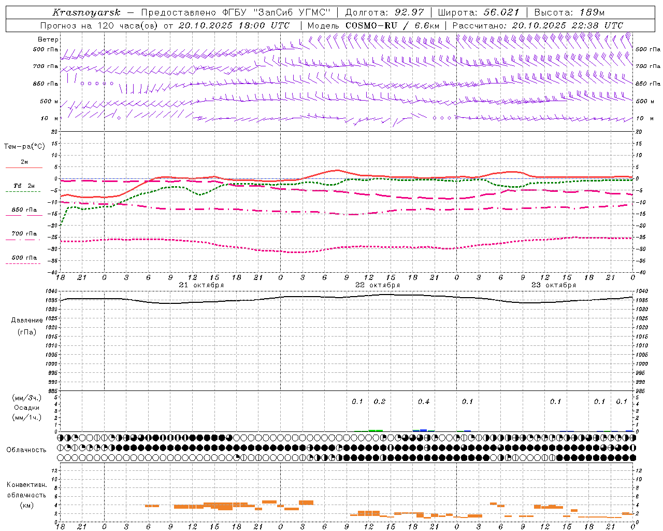Click the 500 гПа dotted temperature legend sample
This screenshot has width=663, height=531.
click(x=24, y=263)
